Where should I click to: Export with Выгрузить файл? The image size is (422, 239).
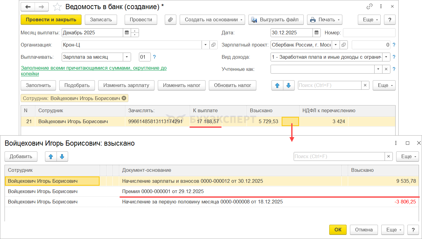[276, 19]
